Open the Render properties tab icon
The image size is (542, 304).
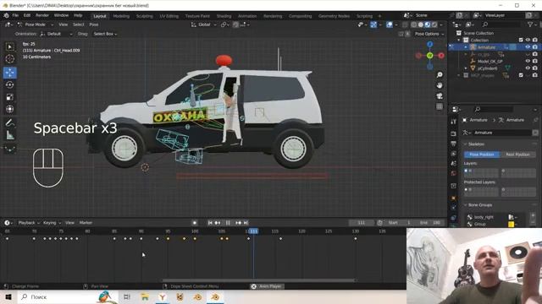point(454,133)
